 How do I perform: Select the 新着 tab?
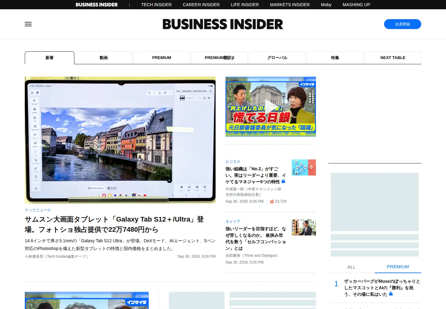50,58
